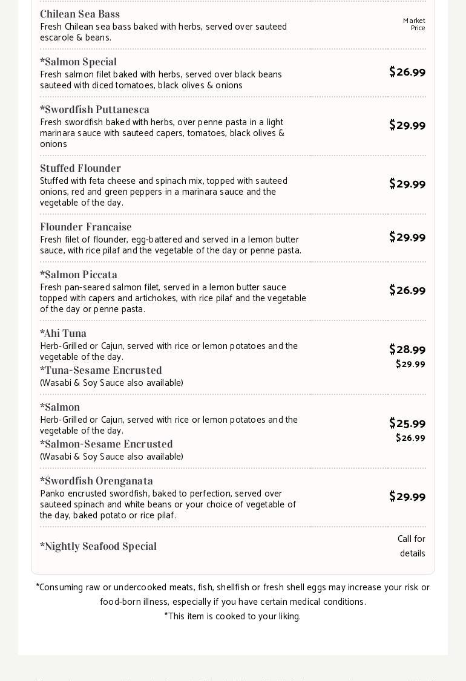This screenshot has width=466, height=681.
Task: Click the Chilean Sea Bass heading
Action: [x=80, y=14]
